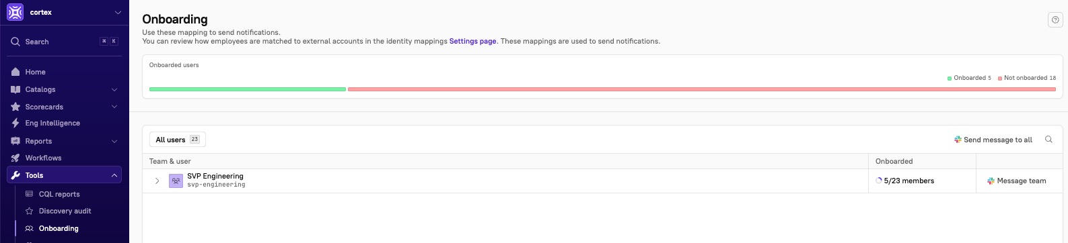The image size is (1068, 243).
Task: Click the Onboarding page heading
Action: click(175, 19)
